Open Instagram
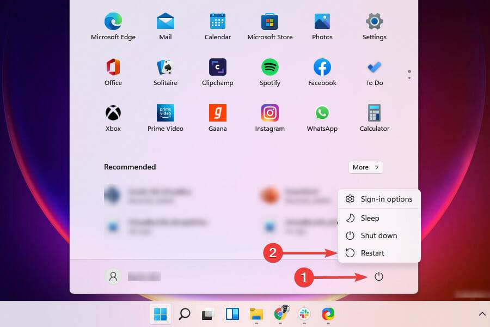 click(x=270, y=118)
